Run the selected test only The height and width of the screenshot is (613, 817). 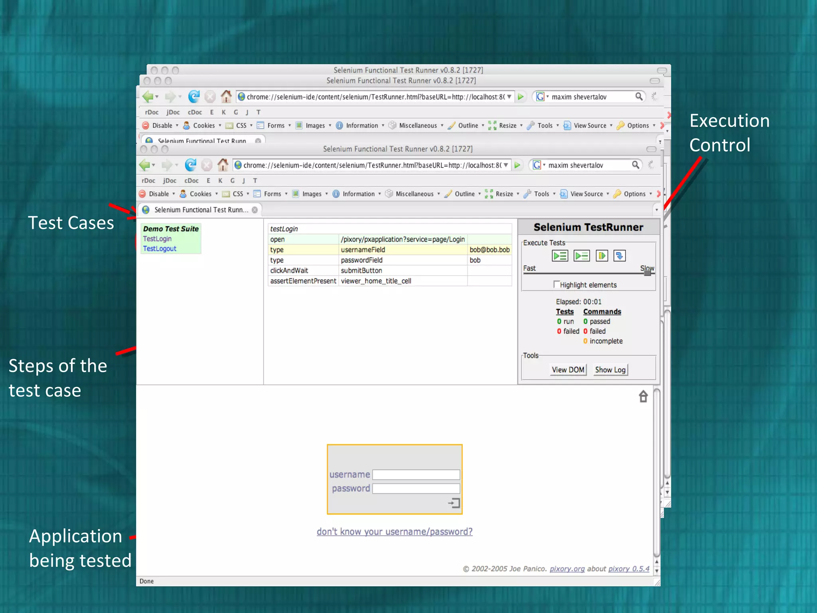pos(581,255)
